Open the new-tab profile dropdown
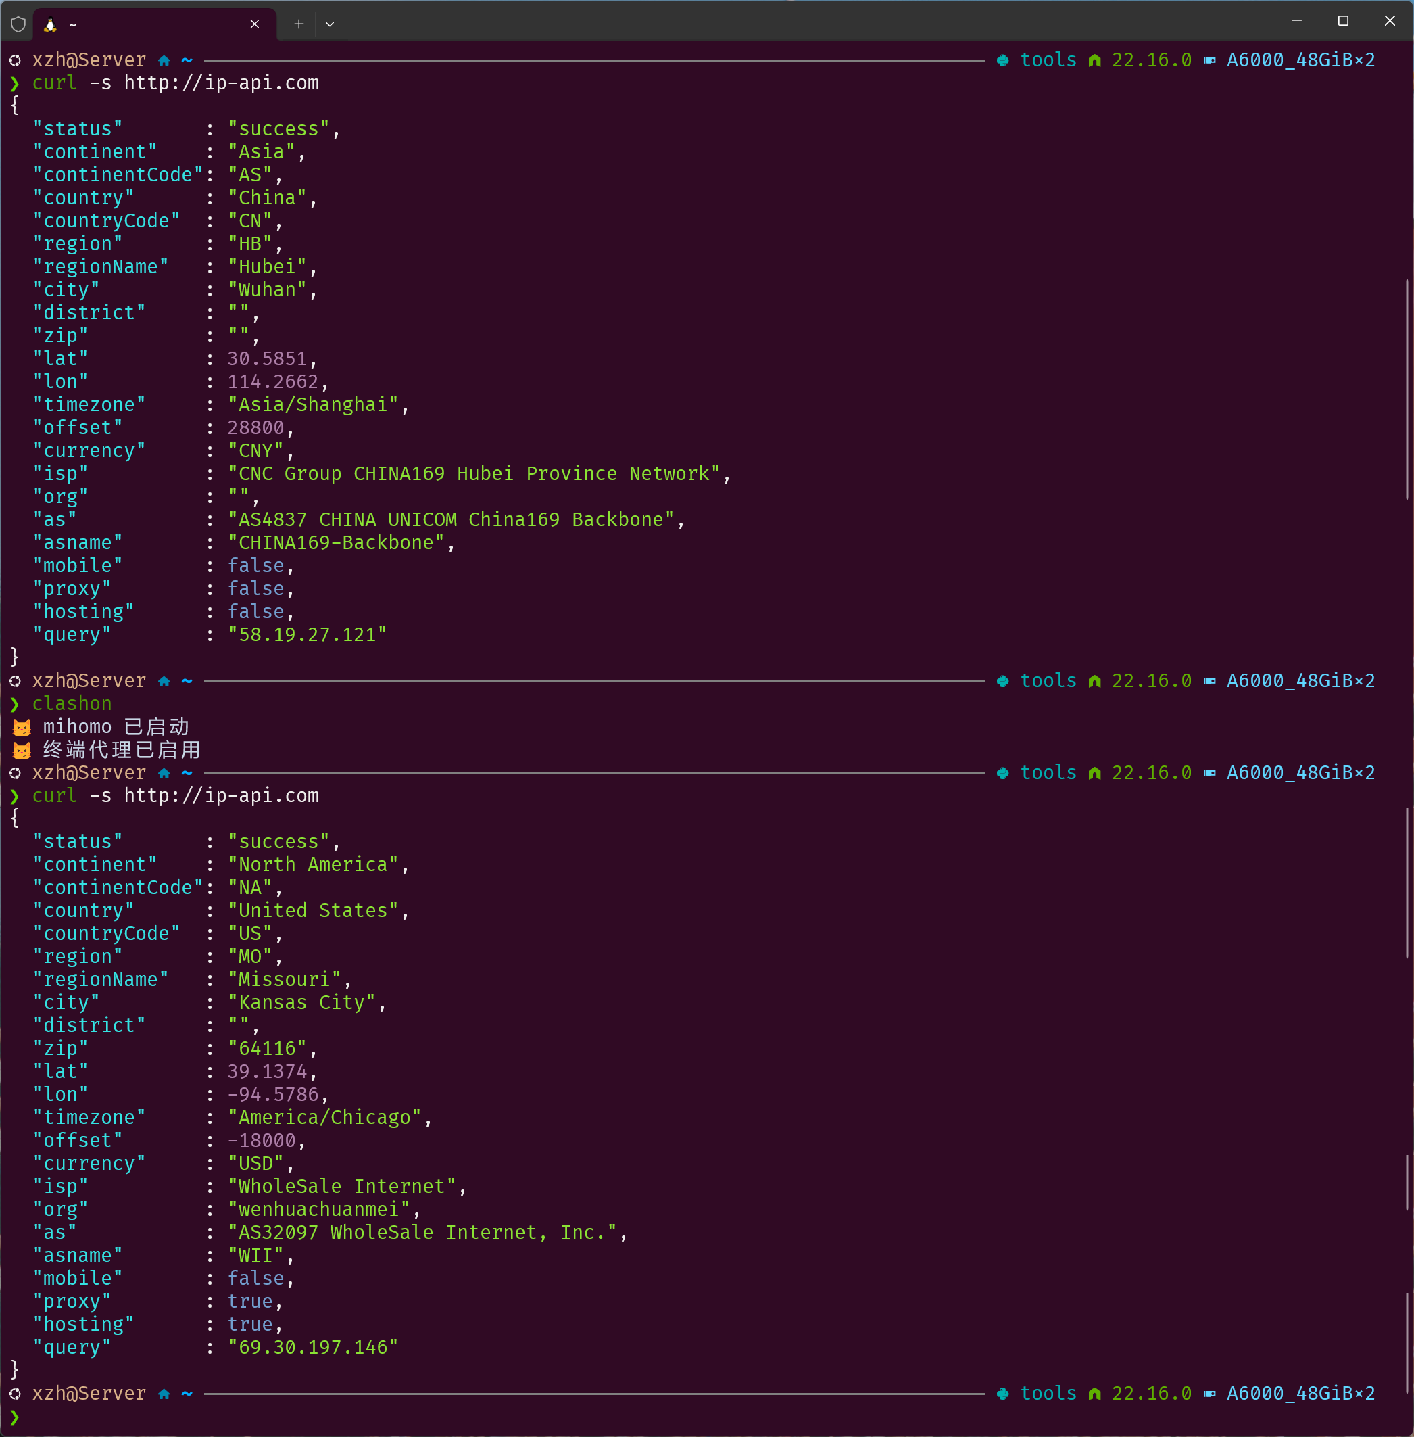Screen dimensions: 1414x1437 tap(330, 24)
